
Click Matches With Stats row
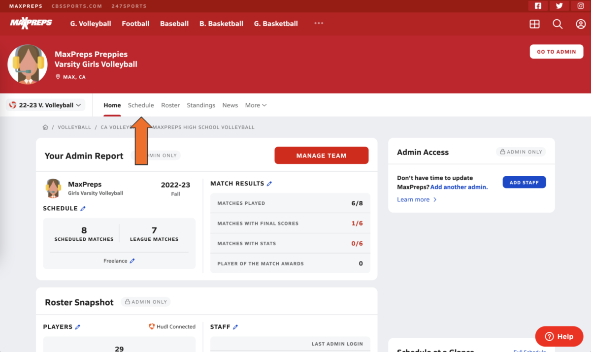coord(290,243)
